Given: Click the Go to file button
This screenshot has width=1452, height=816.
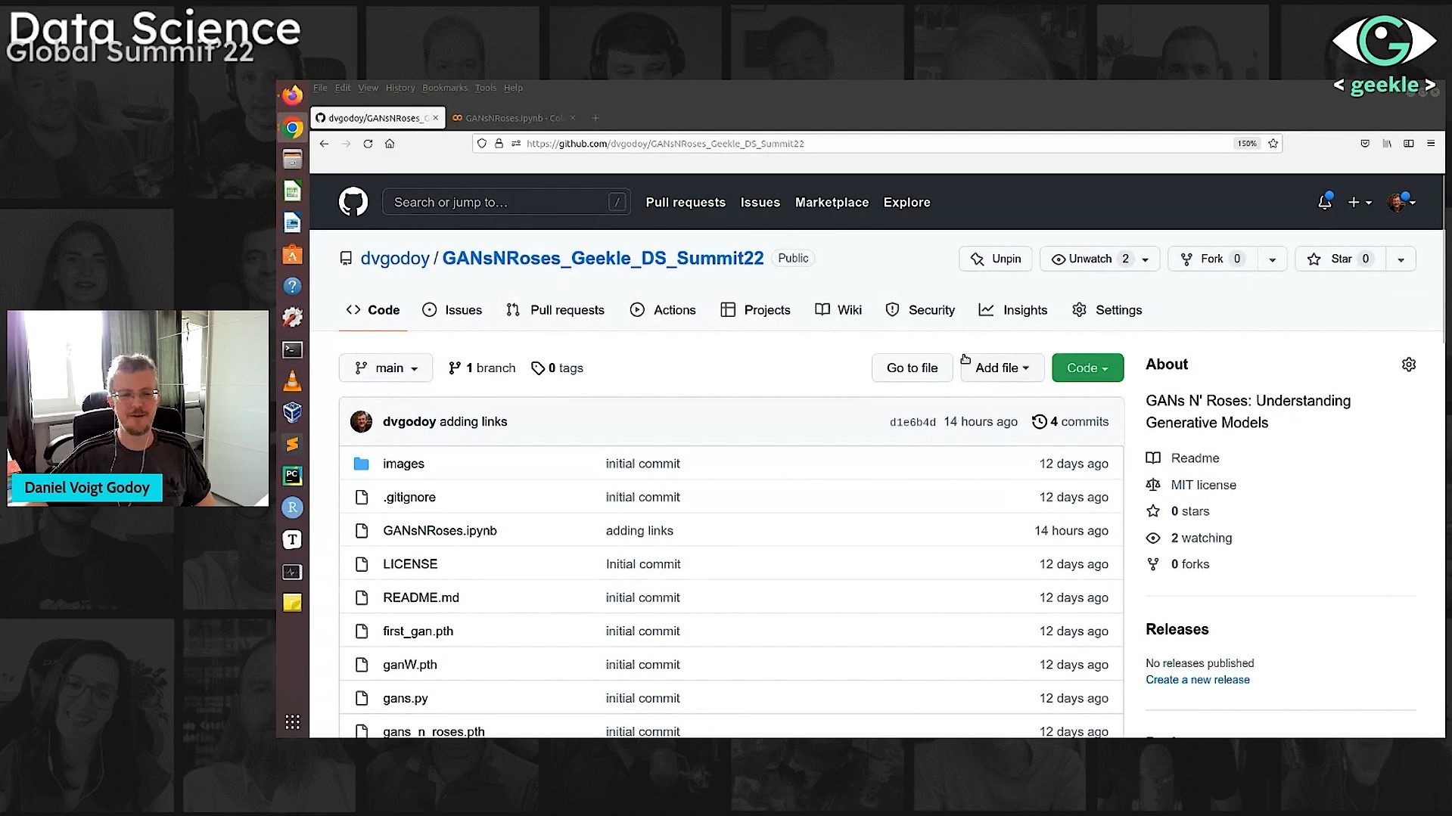Looking at the screenshot, I should 912,368.
